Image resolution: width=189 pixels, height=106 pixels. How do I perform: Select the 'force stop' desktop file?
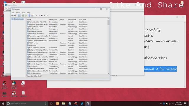click(x=23, y=94)
